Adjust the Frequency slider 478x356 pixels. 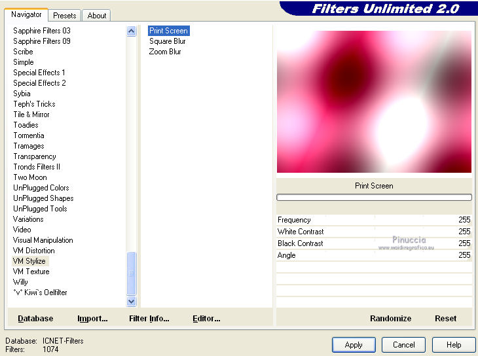(x=374, y=220)
